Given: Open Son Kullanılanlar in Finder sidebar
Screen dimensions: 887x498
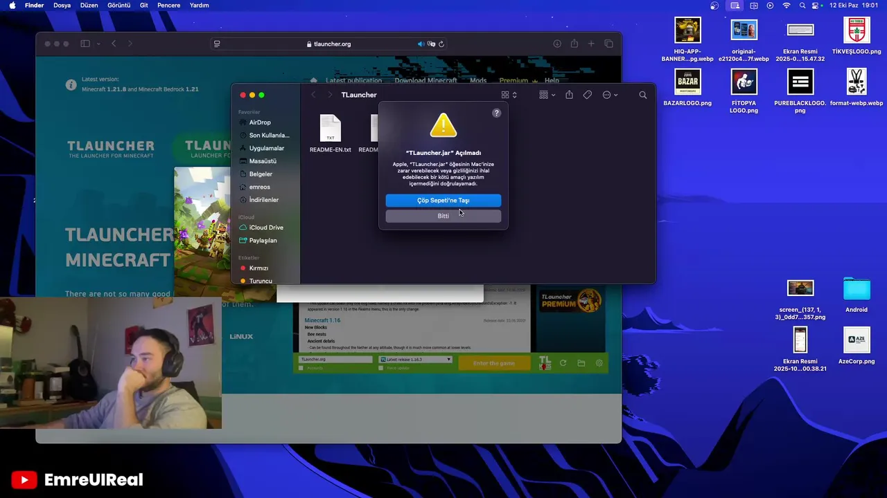Looking at the screenshot, I should pos(264,136).
